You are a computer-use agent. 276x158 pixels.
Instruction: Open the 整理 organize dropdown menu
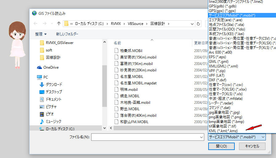click(41, 34)
